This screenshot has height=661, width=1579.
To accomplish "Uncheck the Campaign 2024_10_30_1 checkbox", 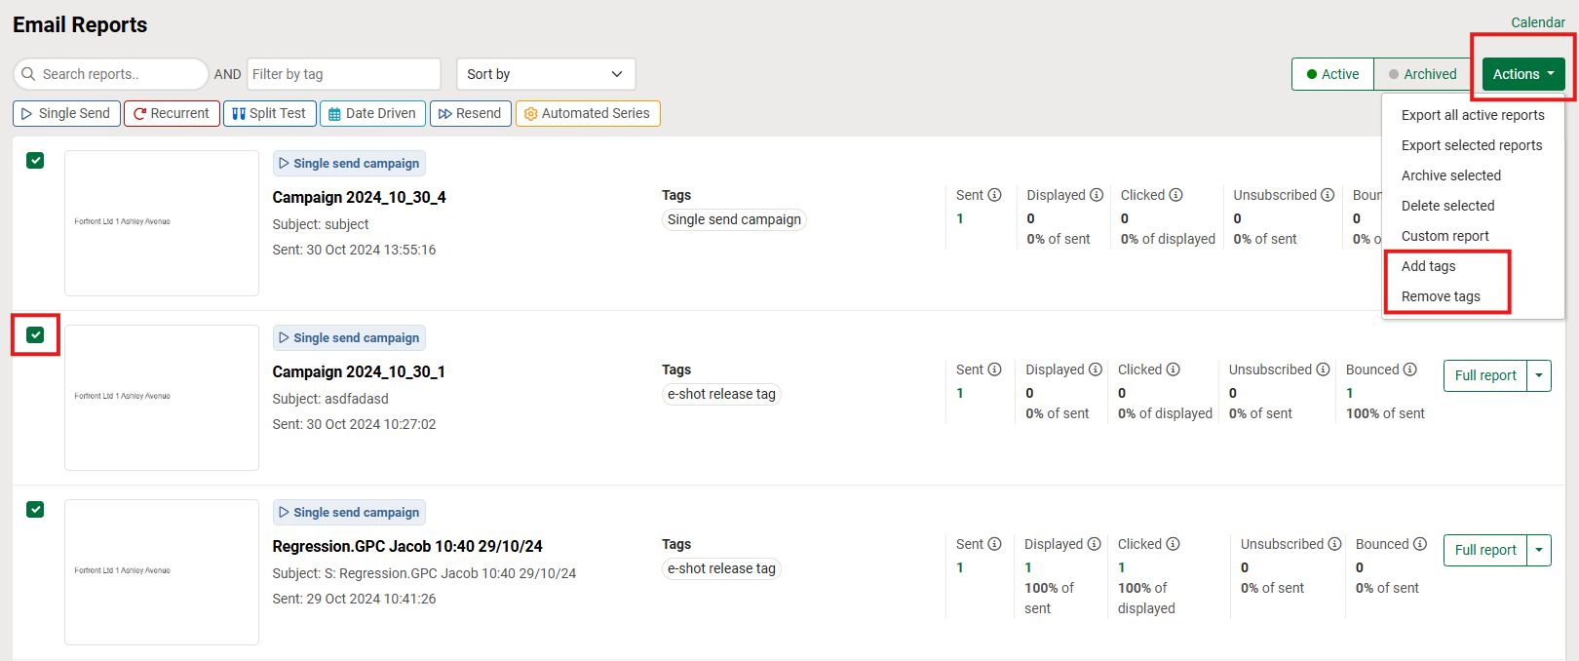I will 35,335.
